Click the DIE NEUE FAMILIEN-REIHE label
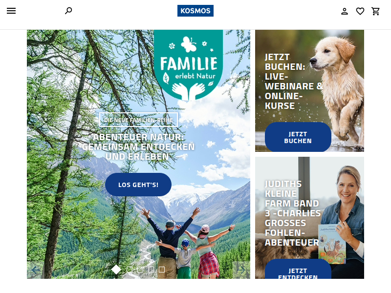The height and width of the screenshot is (293, 391). coord(138,120)
